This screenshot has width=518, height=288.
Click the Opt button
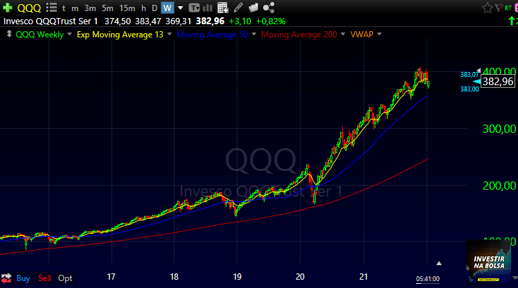tap(65, 278)
